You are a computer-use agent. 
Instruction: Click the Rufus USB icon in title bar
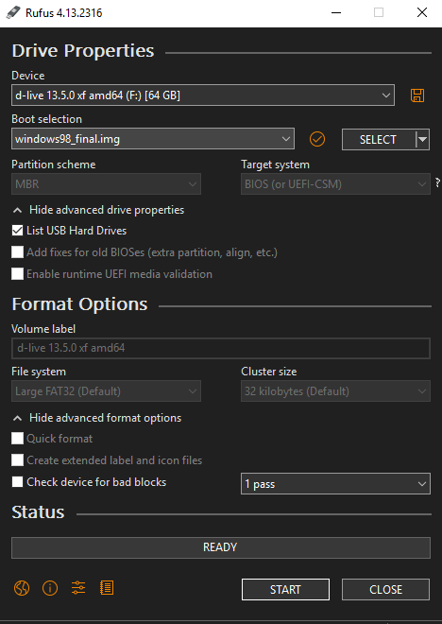pyautogui.click(x=12, y=12)
